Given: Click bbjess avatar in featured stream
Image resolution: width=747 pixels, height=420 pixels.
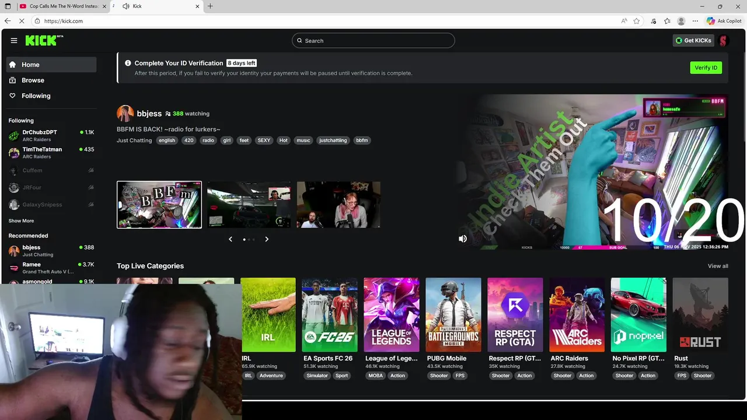Looking at the screenshot, I should coord(125,113).
